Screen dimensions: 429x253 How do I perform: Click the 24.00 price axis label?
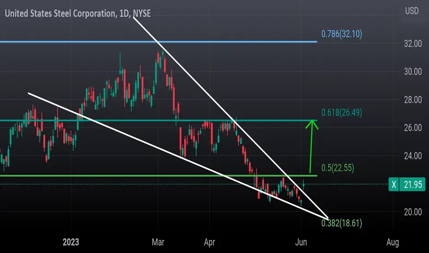coord(413,156)
